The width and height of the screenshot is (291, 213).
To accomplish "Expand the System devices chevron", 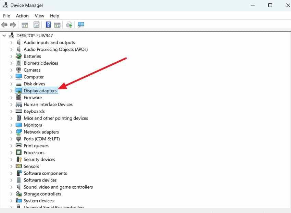I will [12, 201].
